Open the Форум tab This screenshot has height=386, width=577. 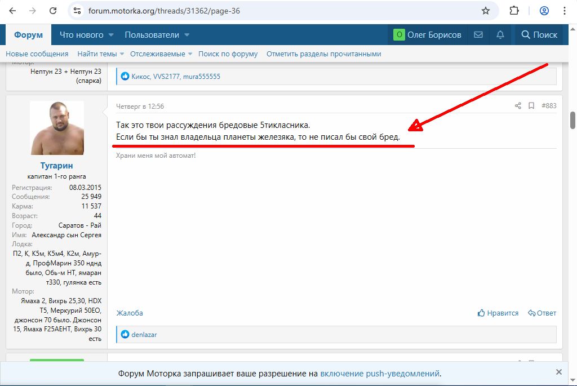(28, 35)
